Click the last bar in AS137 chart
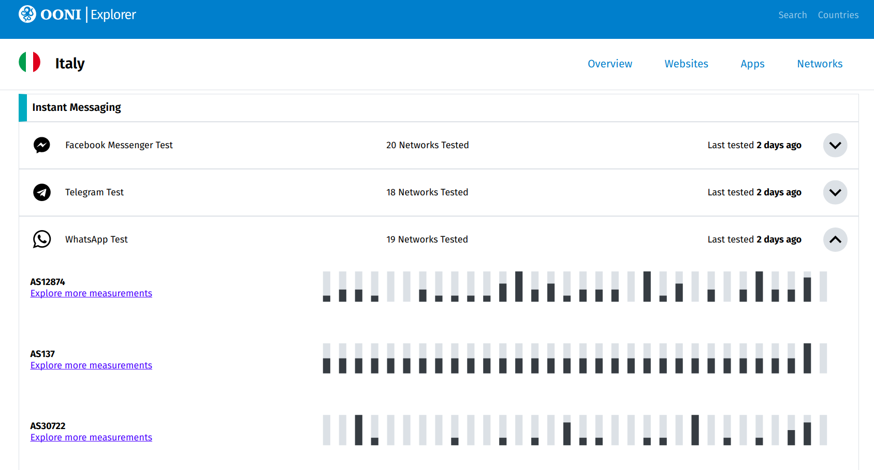 (823, 358)
